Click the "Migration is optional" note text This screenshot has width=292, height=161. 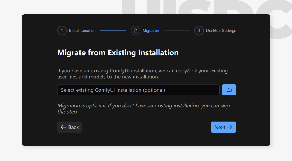pyautogui.click(x=143, y=109)
